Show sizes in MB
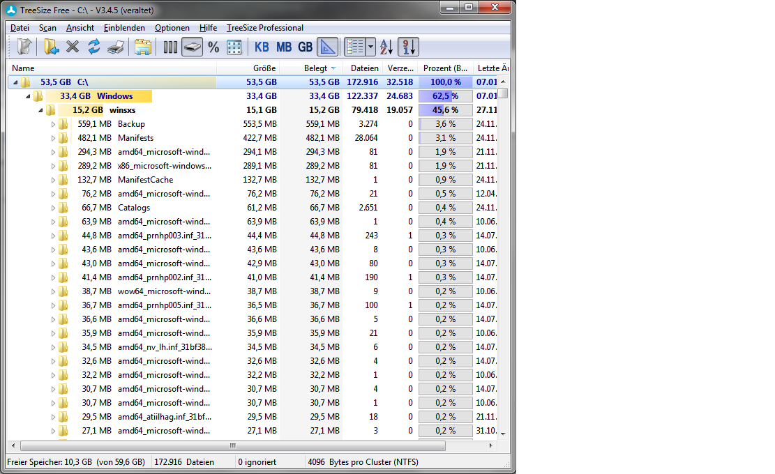The image size is (775, 474). coord(284,47)
